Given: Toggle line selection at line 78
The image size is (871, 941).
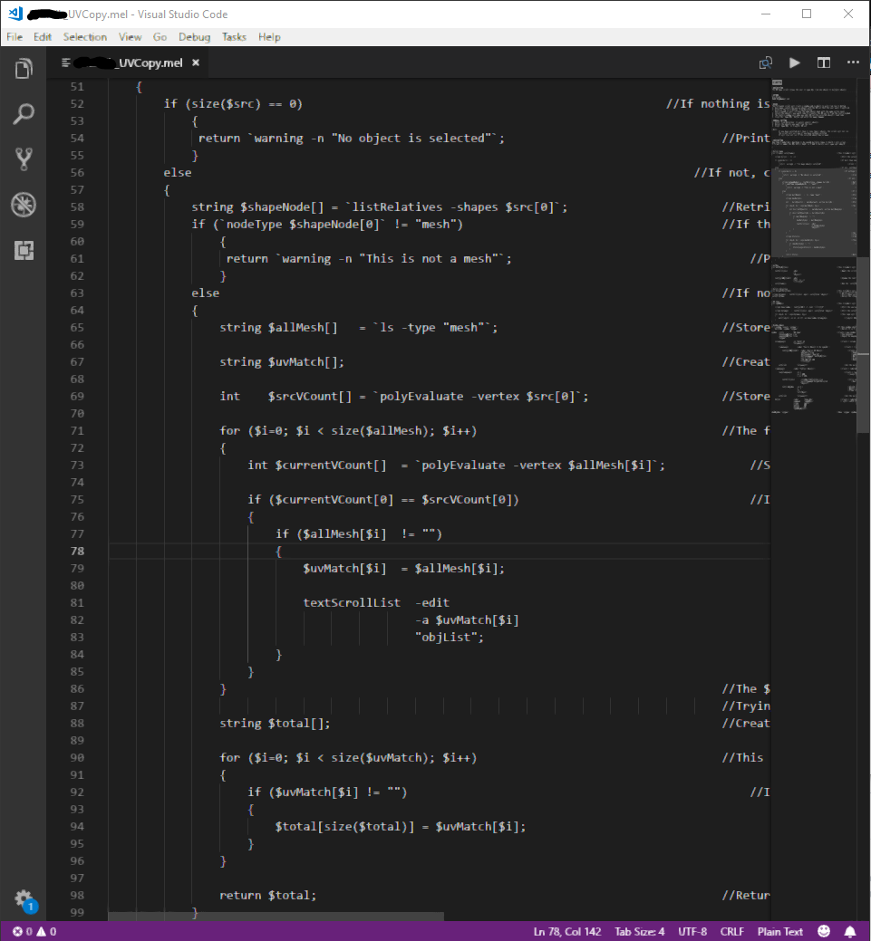Looking at the screenshot, I should 77,551.
